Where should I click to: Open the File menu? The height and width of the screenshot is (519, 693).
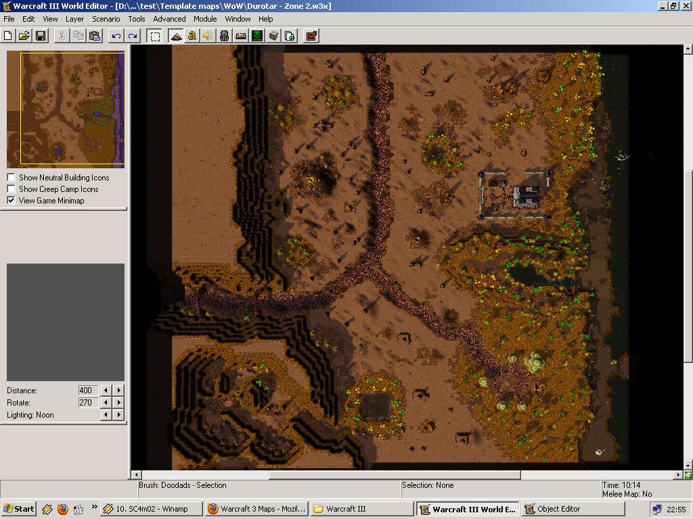pos(9,19)
